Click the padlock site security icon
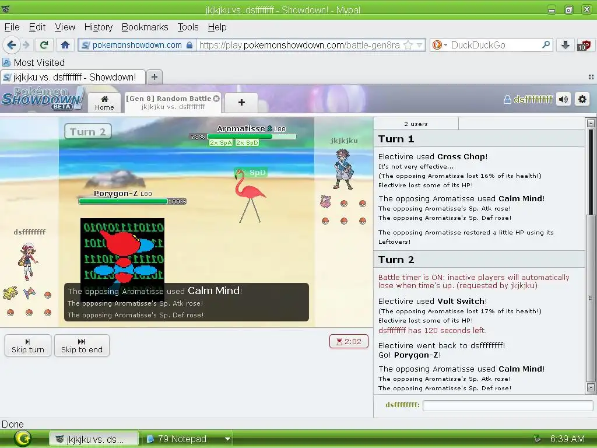The width and height of the screenshot is (597, 448). 189,45
